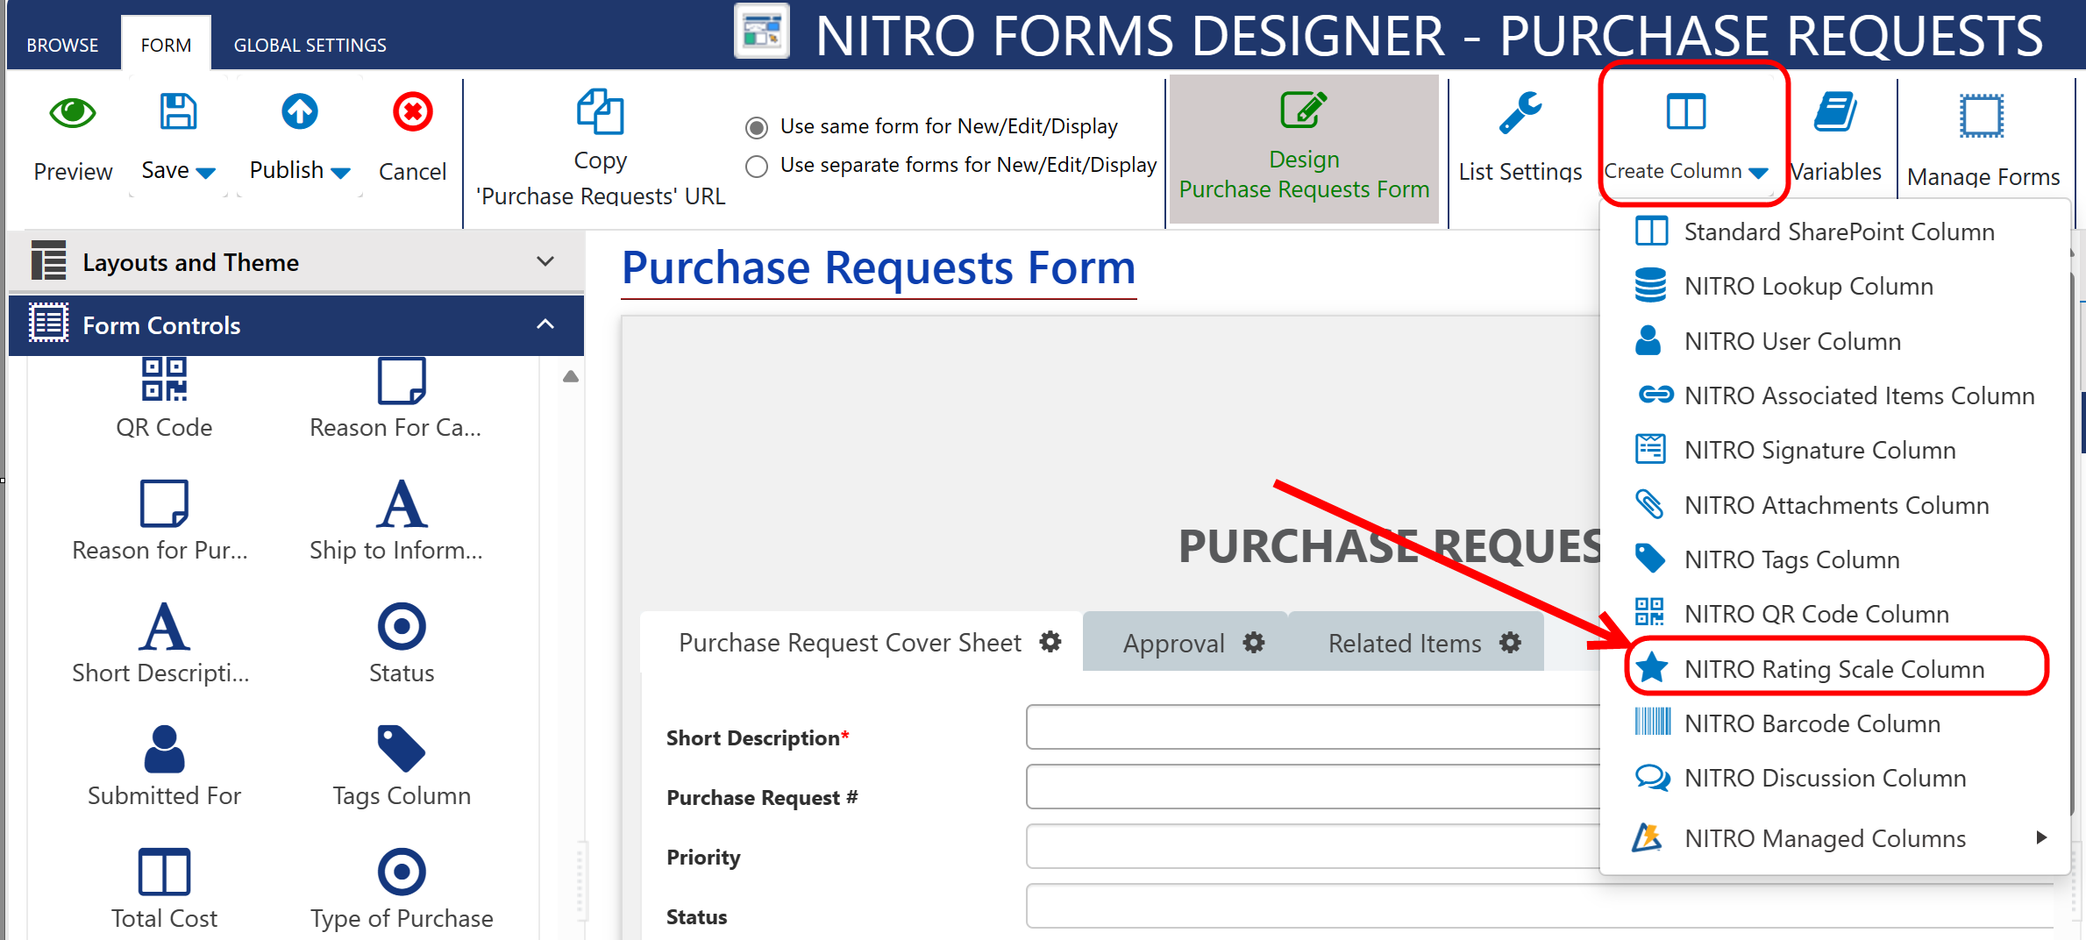Screen dimensions: 2086x940
Task: Choose NITRO Discussion Column
Action: tap(1834, 778)
